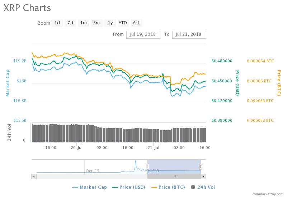Click the 0.00006 BTC axis label

tap(259, 81)
